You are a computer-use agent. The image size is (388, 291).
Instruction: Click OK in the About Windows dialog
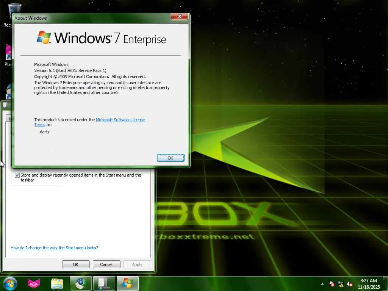pyautogui.click(x=171, y=158)
